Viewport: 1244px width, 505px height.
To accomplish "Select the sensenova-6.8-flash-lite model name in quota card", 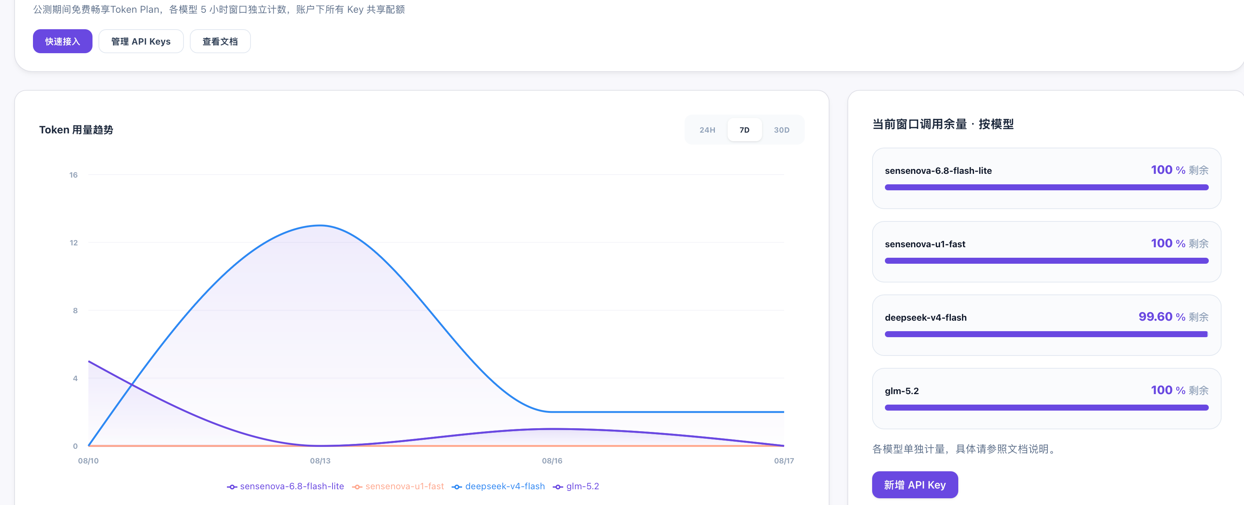I will tap(938, 170).
